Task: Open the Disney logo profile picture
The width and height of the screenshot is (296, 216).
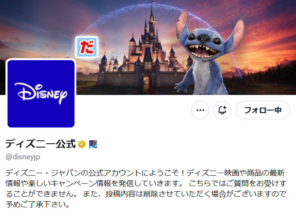Action: click(x=41, y=94)
